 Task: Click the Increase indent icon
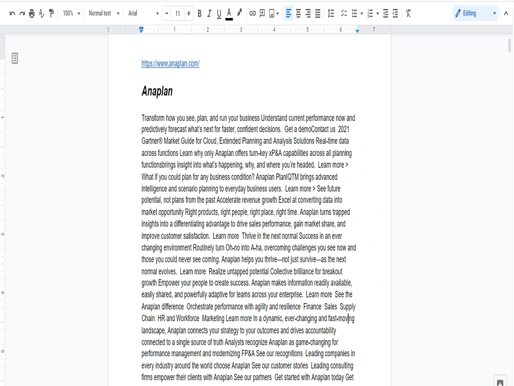pyautogui.click(x=395, y=13)
